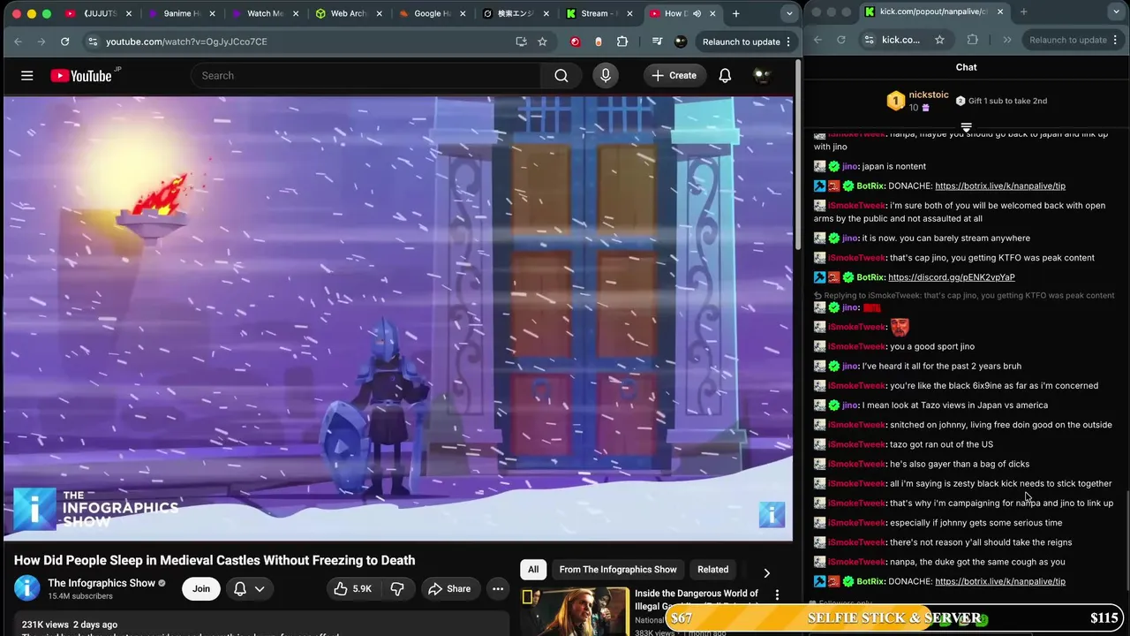Click the Join channel button

click(x=201, y=589)
